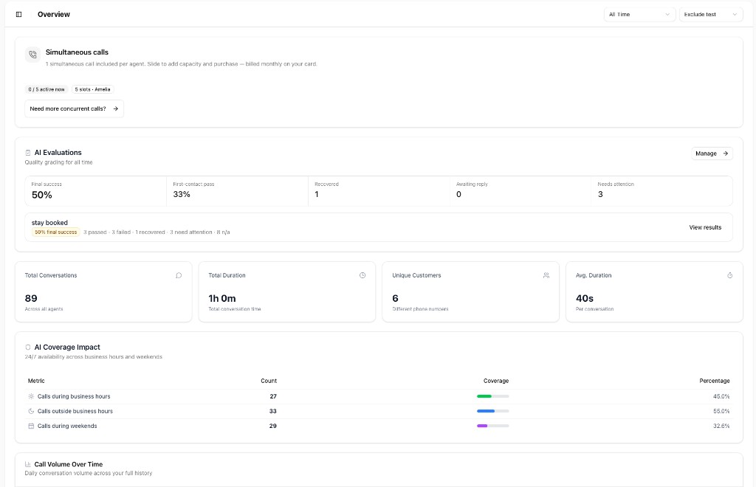Viewport: 756px width, 487px height.
Task: Click the moon icon for outside business hours
Action: pos(31,412)
